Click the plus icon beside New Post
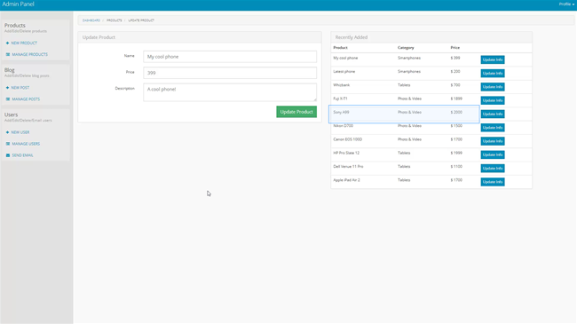Image resolution: width=577 pixels, height=324 pixels. click(x=7, y=88)
